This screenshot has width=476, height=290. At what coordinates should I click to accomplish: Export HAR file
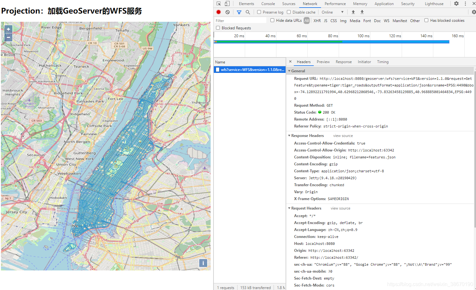click(x=362, y=12)
